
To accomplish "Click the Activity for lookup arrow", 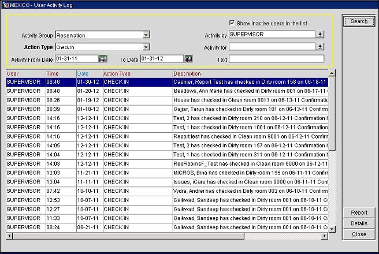I will (320, 47).
